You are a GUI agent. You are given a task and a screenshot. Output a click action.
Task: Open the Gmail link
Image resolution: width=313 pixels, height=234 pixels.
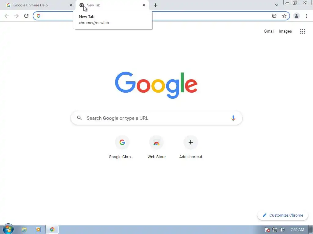[x=269, y=31]
